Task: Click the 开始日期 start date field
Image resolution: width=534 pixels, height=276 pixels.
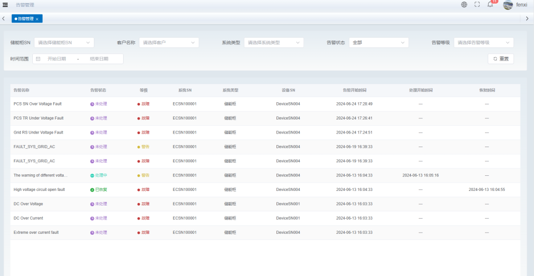Action: [x=56, y=59]
